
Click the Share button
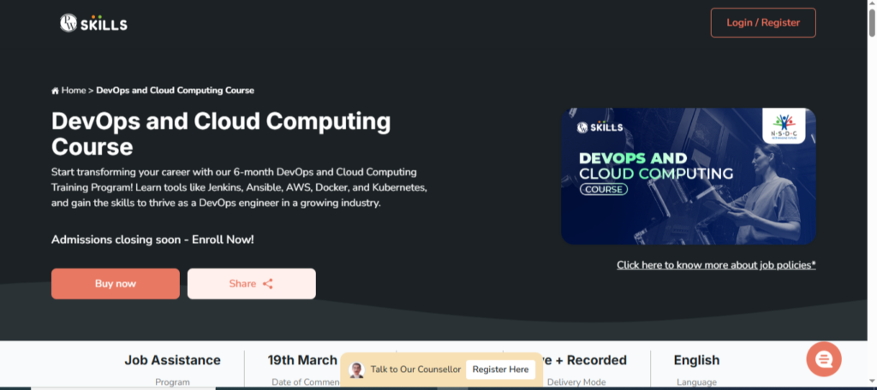(x=252, y=283)
